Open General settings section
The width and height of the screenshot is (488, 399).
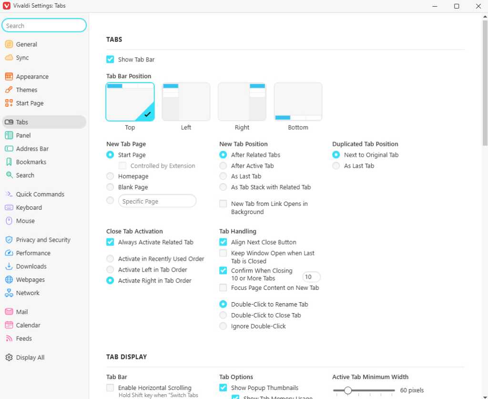[x=25, y=44]
